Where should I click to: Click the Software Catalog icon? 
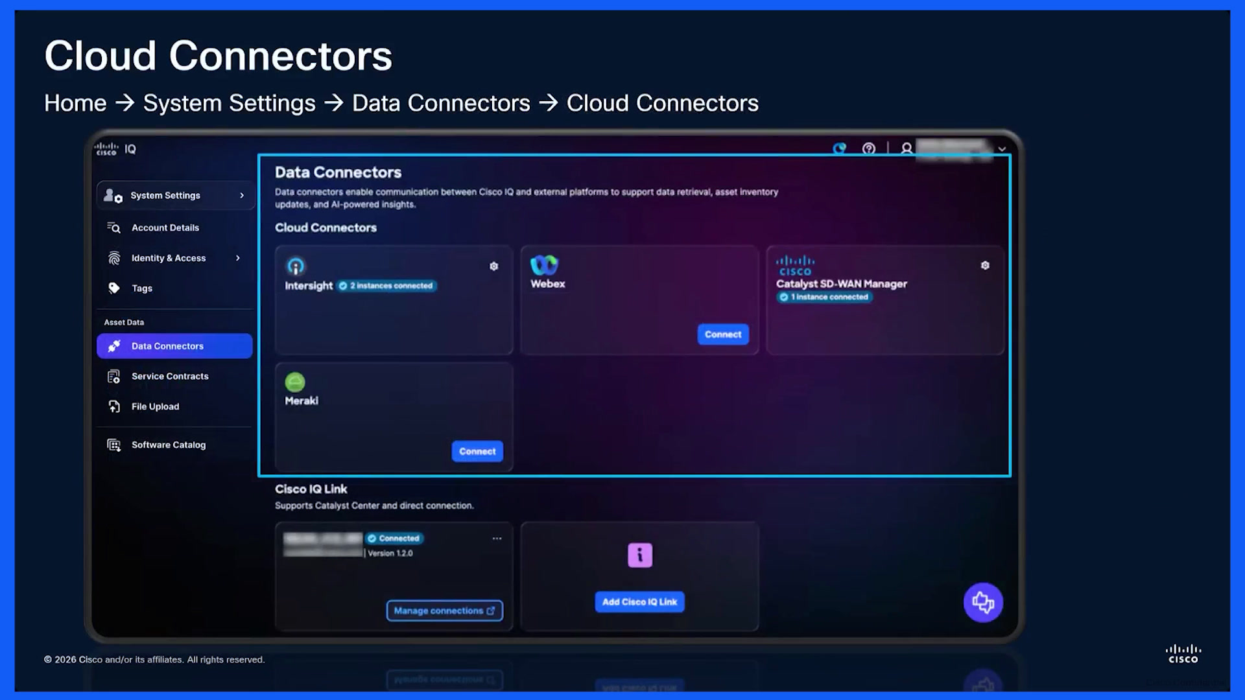[114, 445]
